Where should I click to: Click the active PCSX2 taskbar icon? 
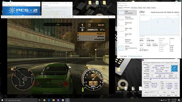(67, 100)
